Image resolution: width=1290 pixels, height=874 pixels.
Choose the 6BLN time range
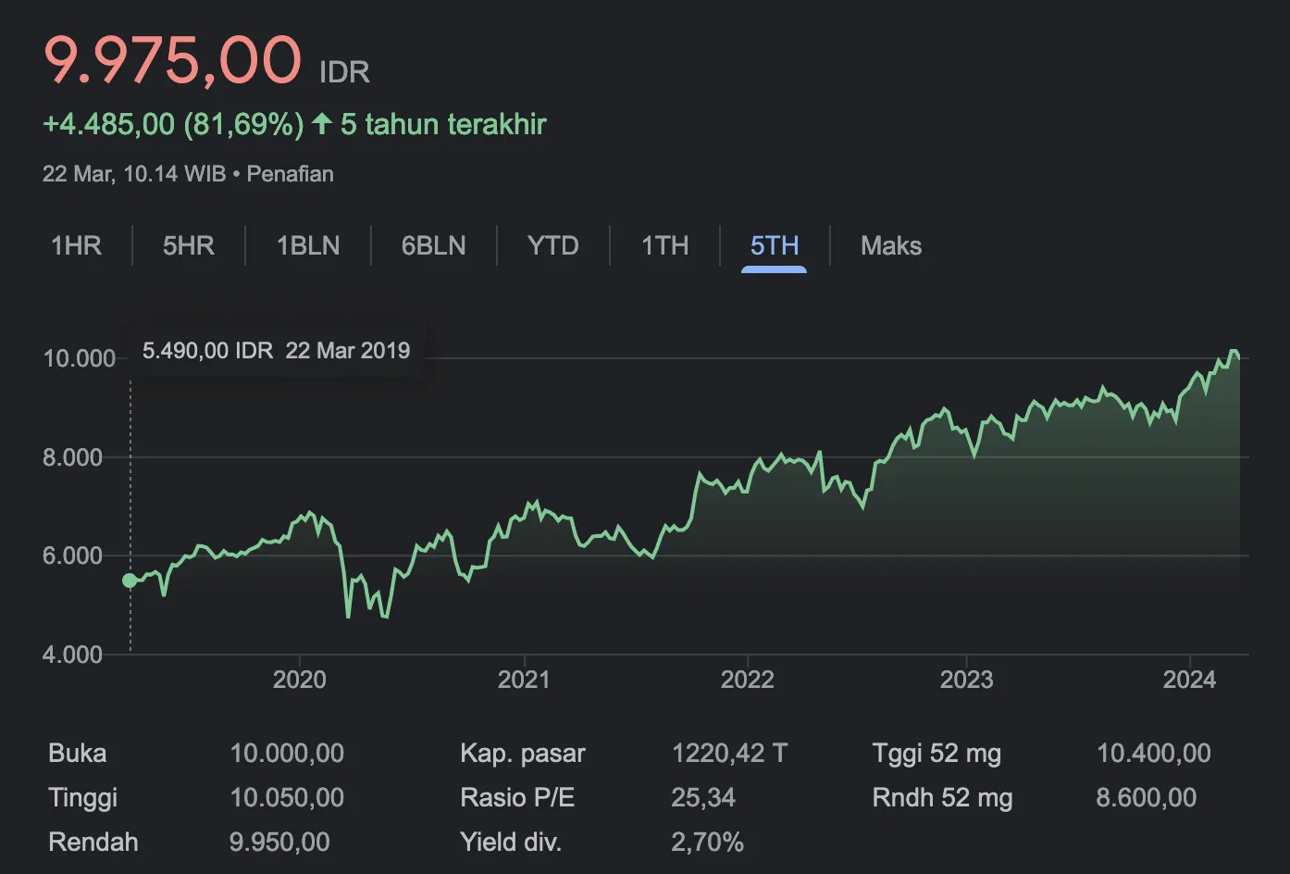click(x=433, y=245)
